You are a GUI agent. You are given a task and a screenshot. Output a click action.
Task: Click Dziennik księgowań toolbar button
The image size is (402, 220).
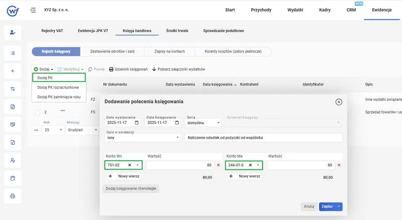129,69
